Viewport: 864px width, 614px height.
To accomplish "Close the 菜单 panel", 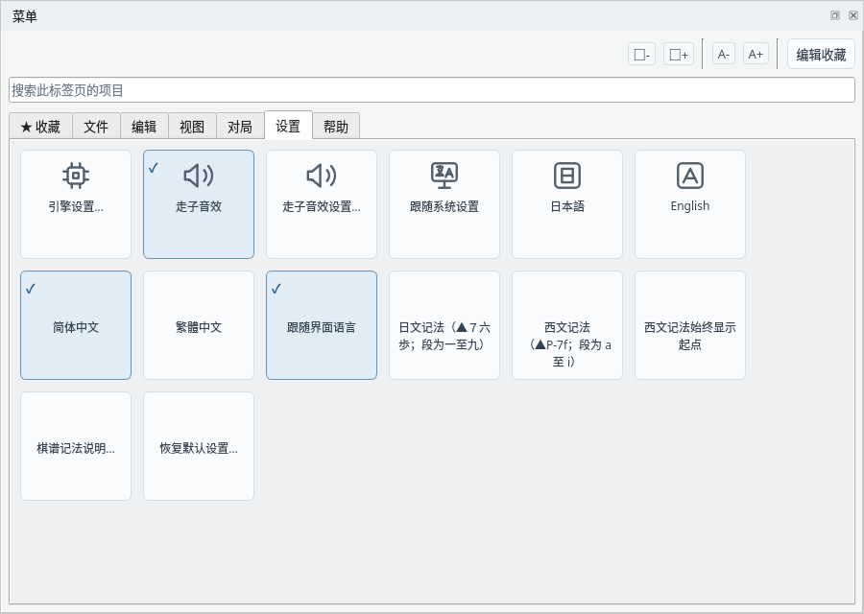I will [853, 15].
